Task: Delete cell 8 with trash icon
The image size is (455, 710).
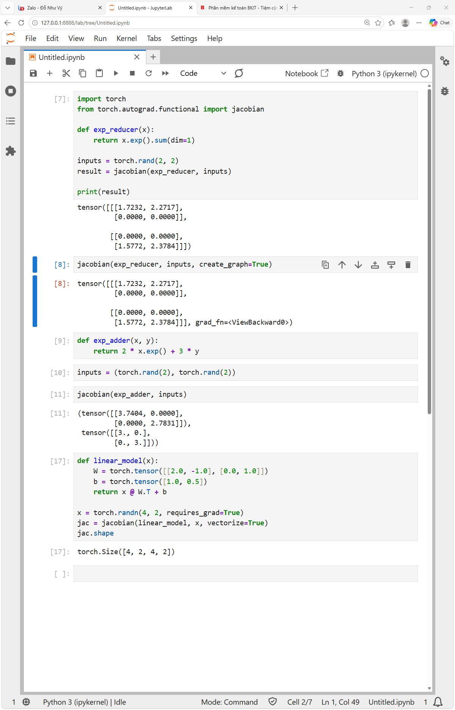Action: [408, 265]
